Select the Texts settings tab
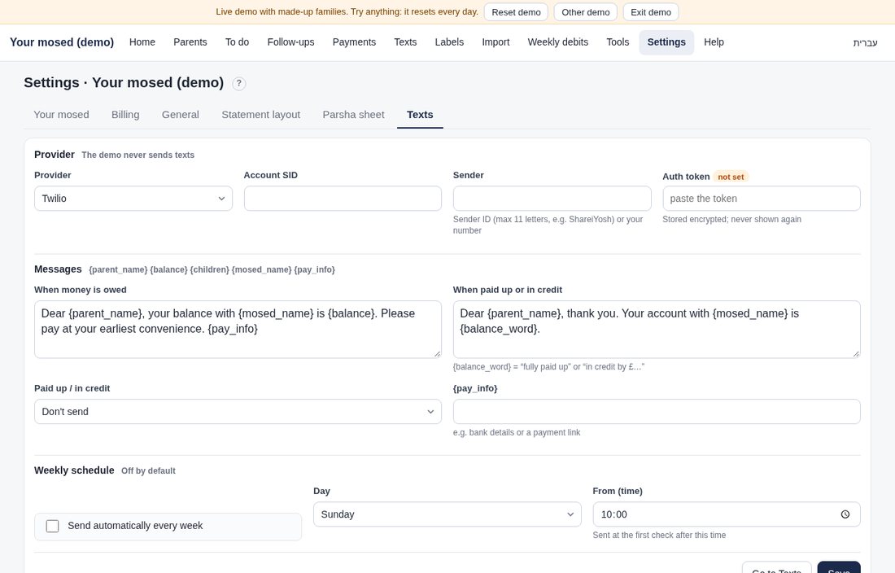Screen dimensions: 895x573 pyautogui.click(x=420, y=115)
